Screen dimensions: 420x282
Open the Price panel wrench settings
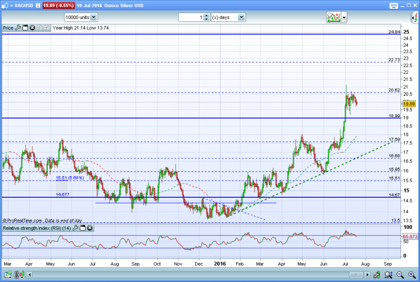18,28
